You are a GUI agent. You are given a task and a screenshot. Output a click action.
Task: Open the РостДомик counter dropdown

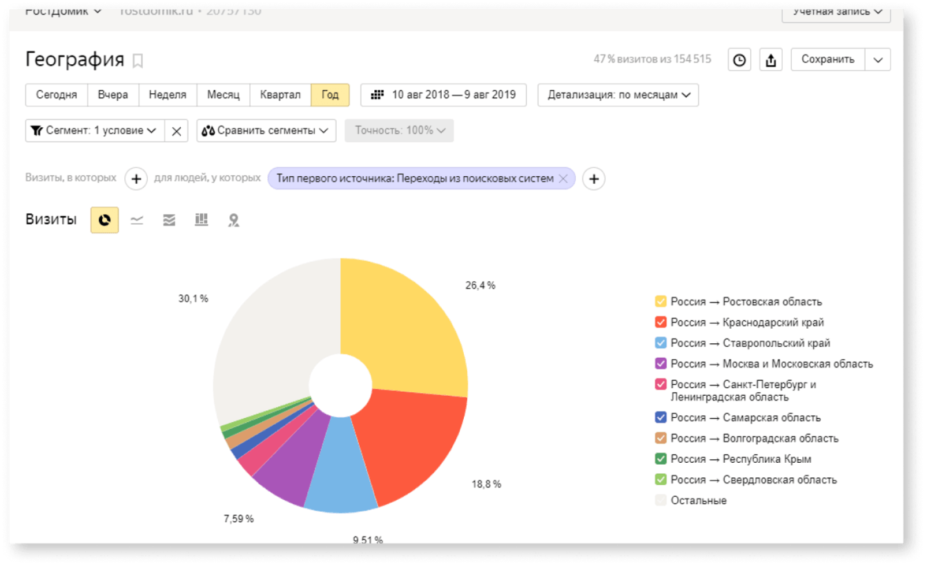point(64,11)
